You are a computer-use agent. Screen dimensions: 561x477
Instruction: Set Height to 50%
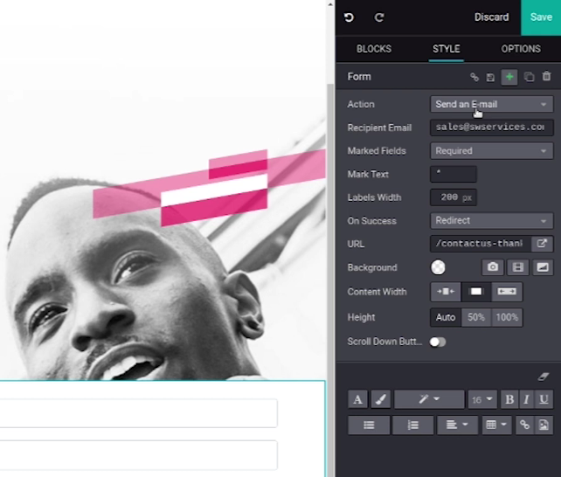[476, 317]
